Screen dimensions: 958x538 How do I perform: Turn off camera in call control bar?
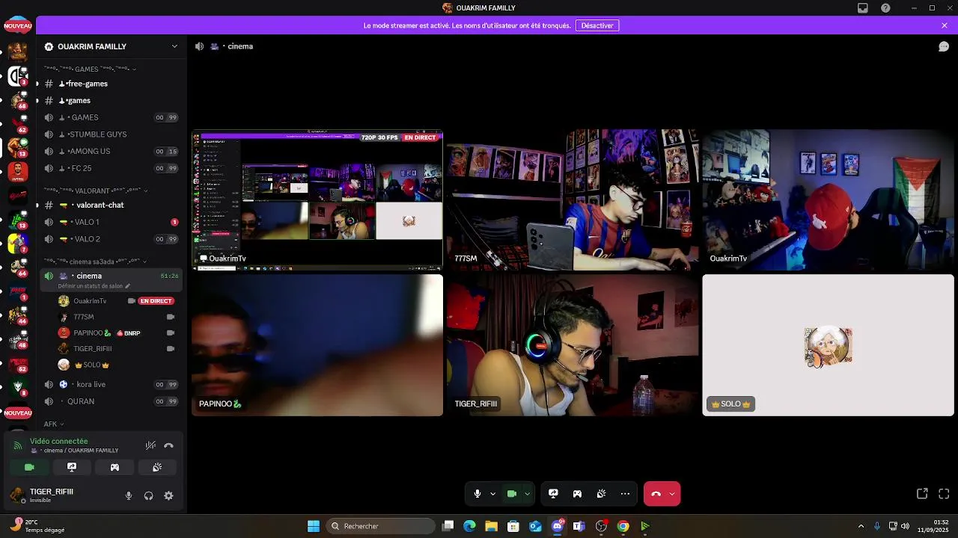[512, 494]
